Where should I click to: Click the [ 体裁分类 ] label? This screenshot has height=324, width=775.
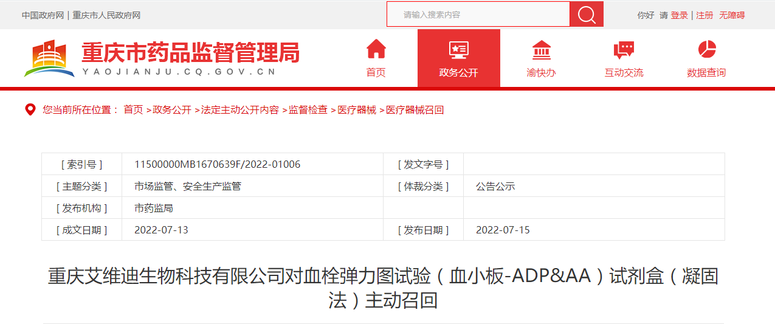point(424,186)
